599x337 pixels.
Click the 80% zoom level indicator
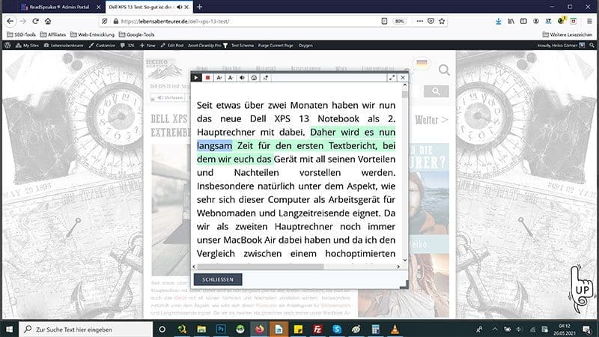(400, 22)
